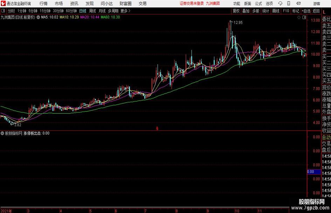This screenshot has height=213, width=331.
Task: Click 统计 statistics button
Action: [x=266, y=11]
